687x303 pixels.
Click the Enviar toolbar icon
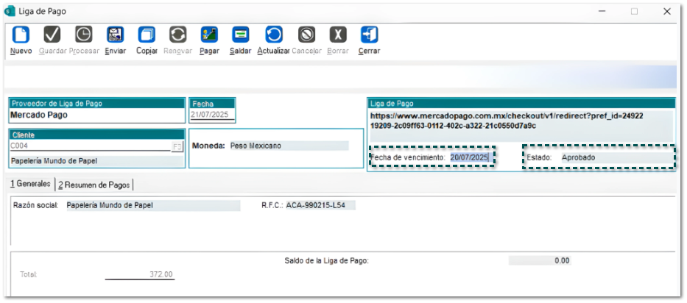tap(115, 35)
